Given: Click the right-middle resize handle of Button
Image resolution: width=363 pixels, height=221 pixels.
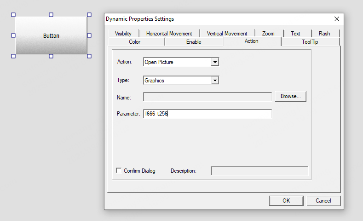Looking at the screenshot, I should click(x=89, y=35).
